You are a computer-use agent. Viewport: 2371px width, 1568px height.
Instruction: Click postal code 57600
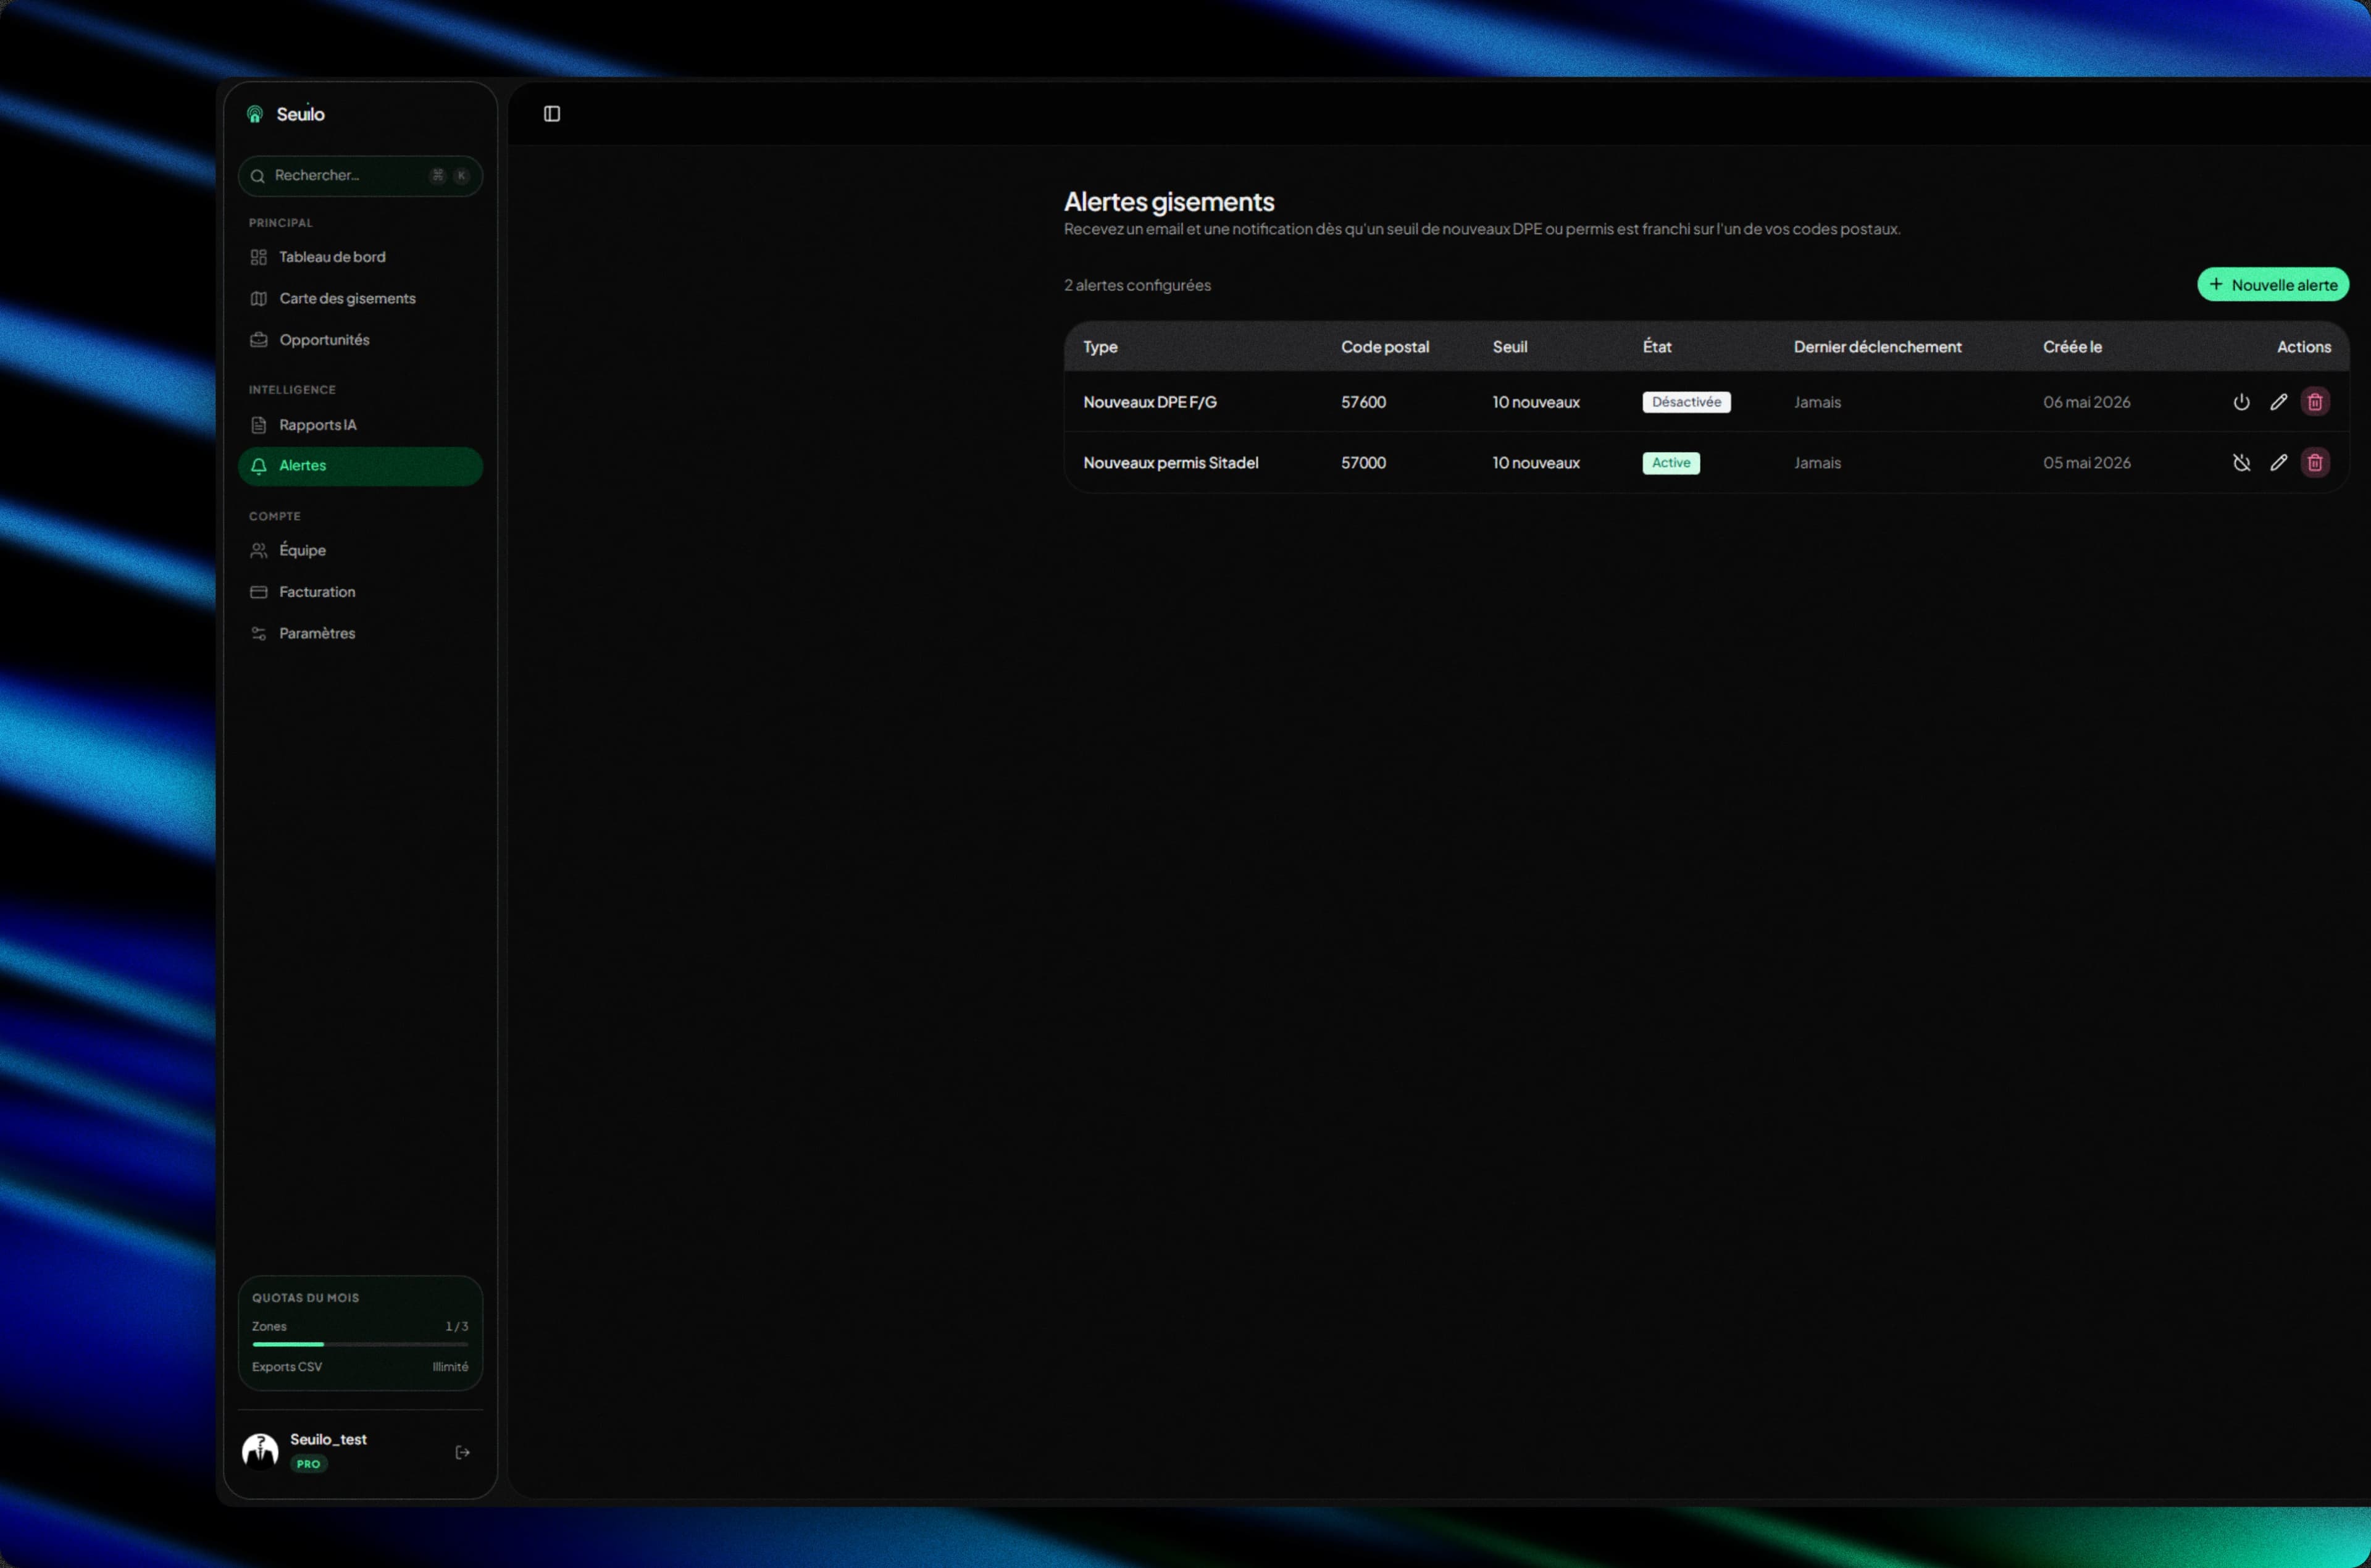pos(1363,402)
